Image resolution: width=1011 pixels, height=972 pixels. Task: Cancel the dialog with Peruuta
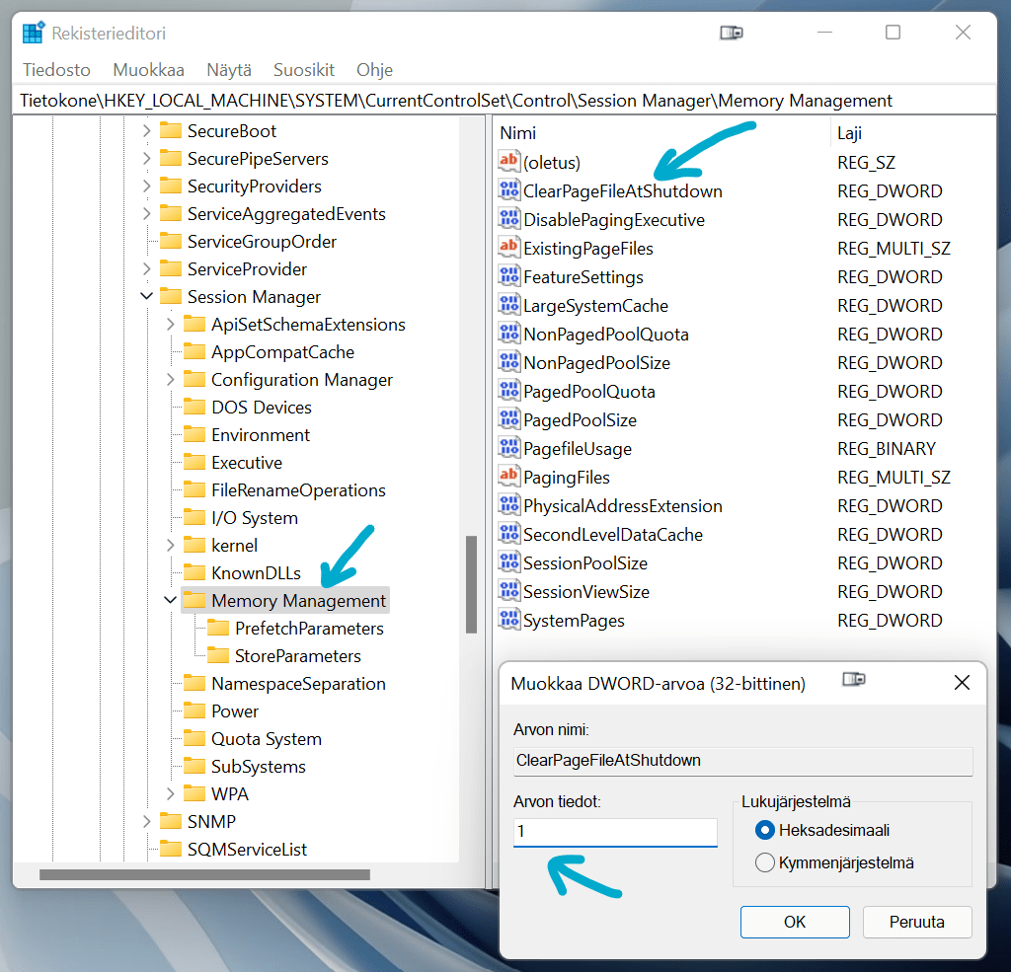click(x=917, y=922)
